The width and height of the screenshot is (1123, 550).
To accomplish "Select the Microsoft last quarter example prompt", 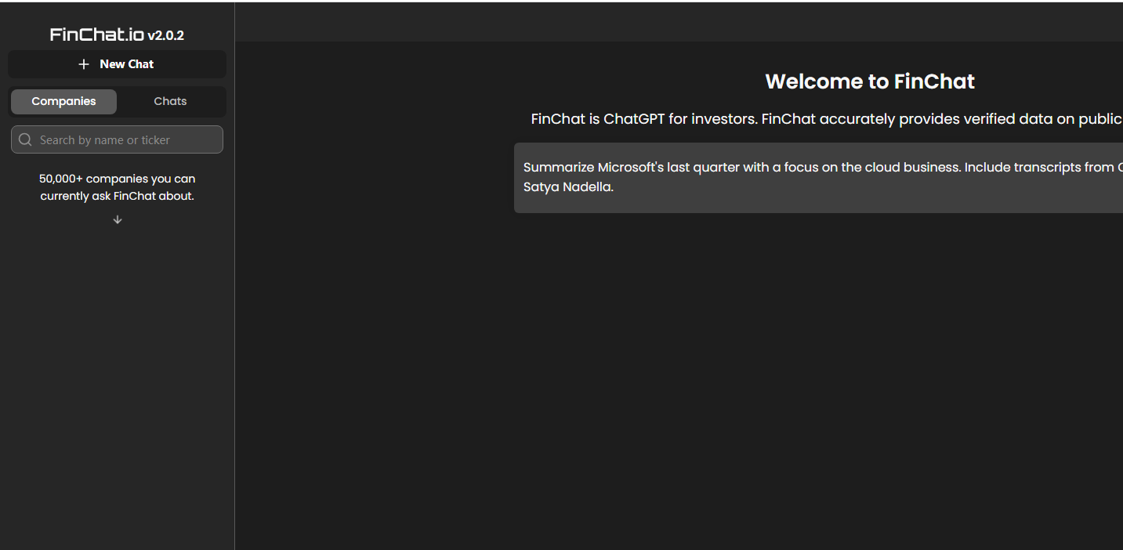I will [x=818, y=178].
